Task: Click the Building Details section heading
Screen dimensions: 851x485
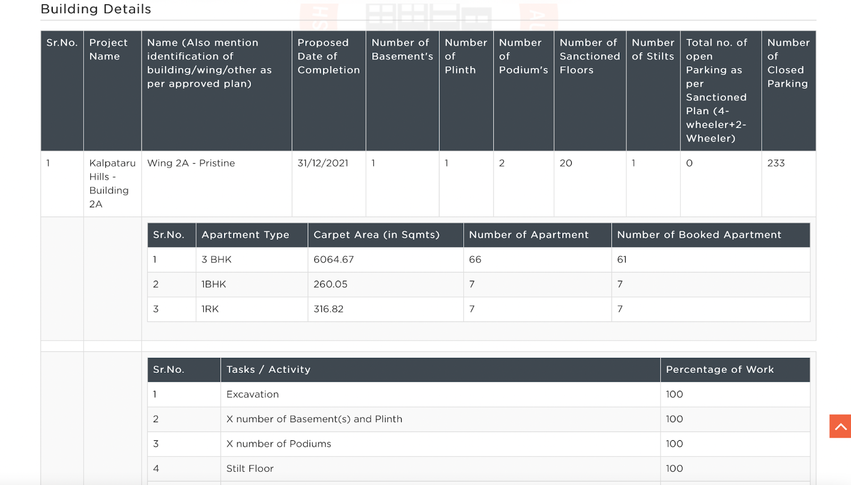Action: (x=96, y=9)
